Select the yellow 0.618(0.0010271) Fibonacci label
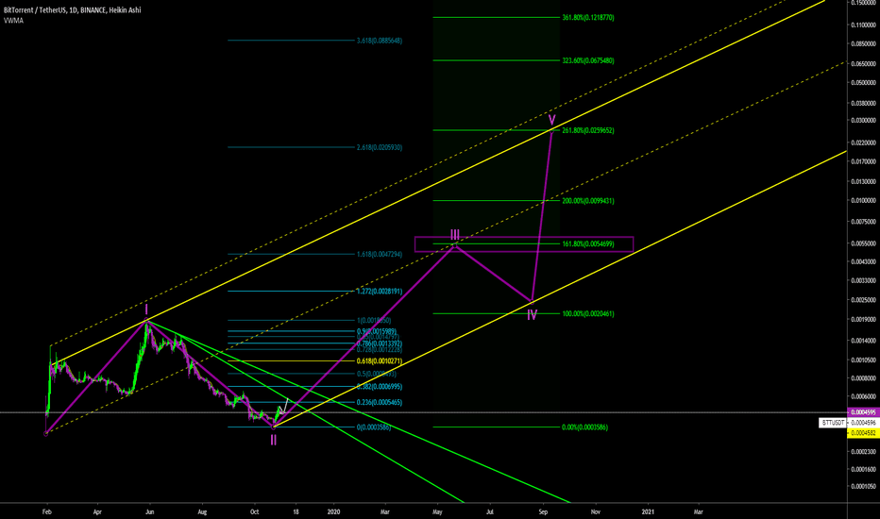 380,361
